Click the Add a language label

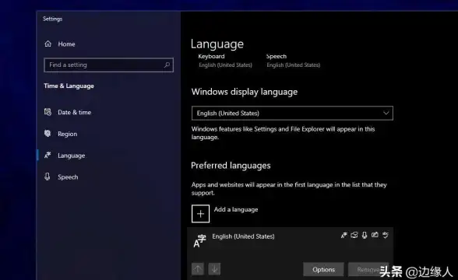236,209
